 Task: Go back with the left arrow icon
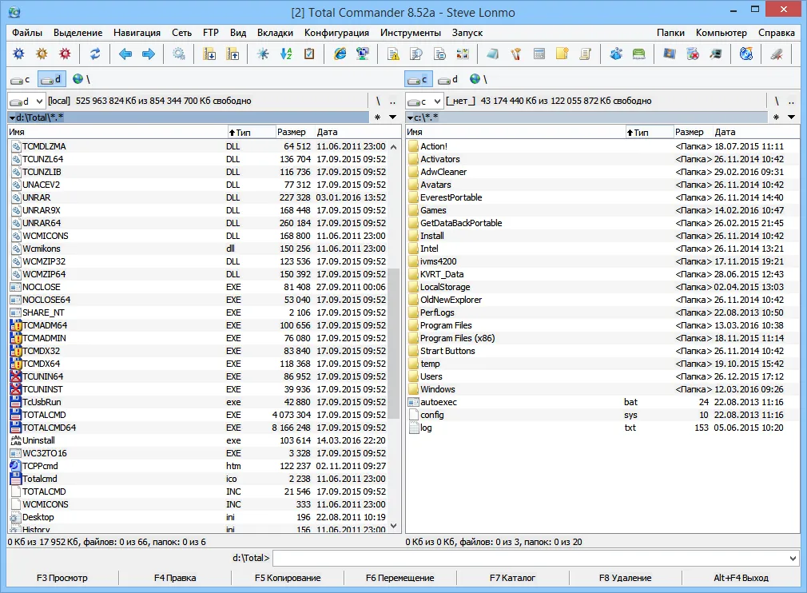tap(125, 54)
